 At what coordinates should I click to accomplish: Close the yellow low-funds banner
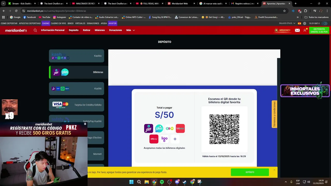point(274,170)
